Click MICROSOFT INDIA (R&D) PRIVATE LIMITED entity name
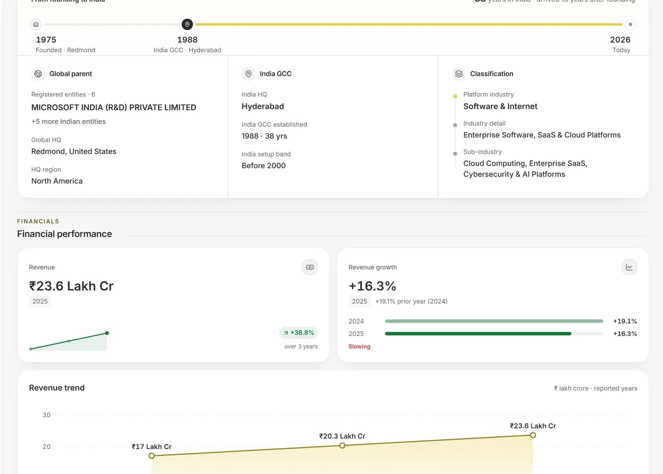 [x=114, y=107]
